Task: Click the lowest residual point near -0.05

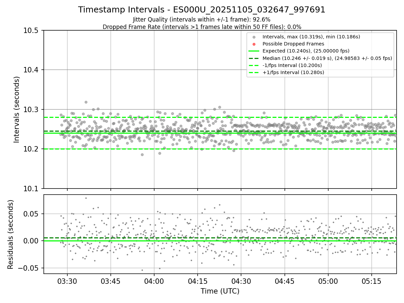Action: tap(142, 270)
